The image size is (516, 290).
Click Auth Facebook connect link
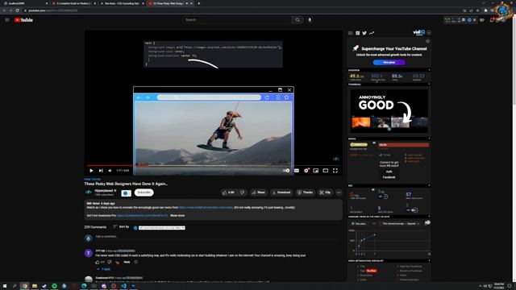(389, 174)
